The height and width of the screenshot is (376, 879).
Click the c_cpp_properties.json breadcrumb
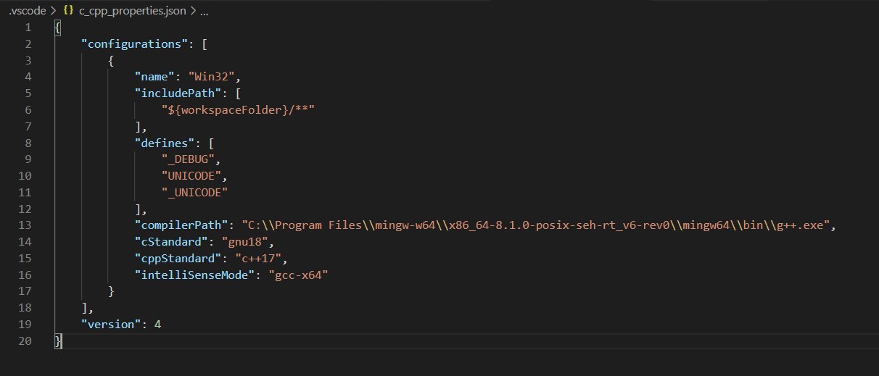133,12
